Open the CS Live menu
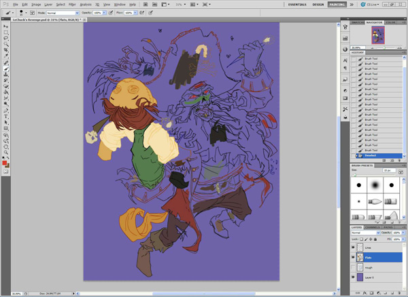 [370, 5]
